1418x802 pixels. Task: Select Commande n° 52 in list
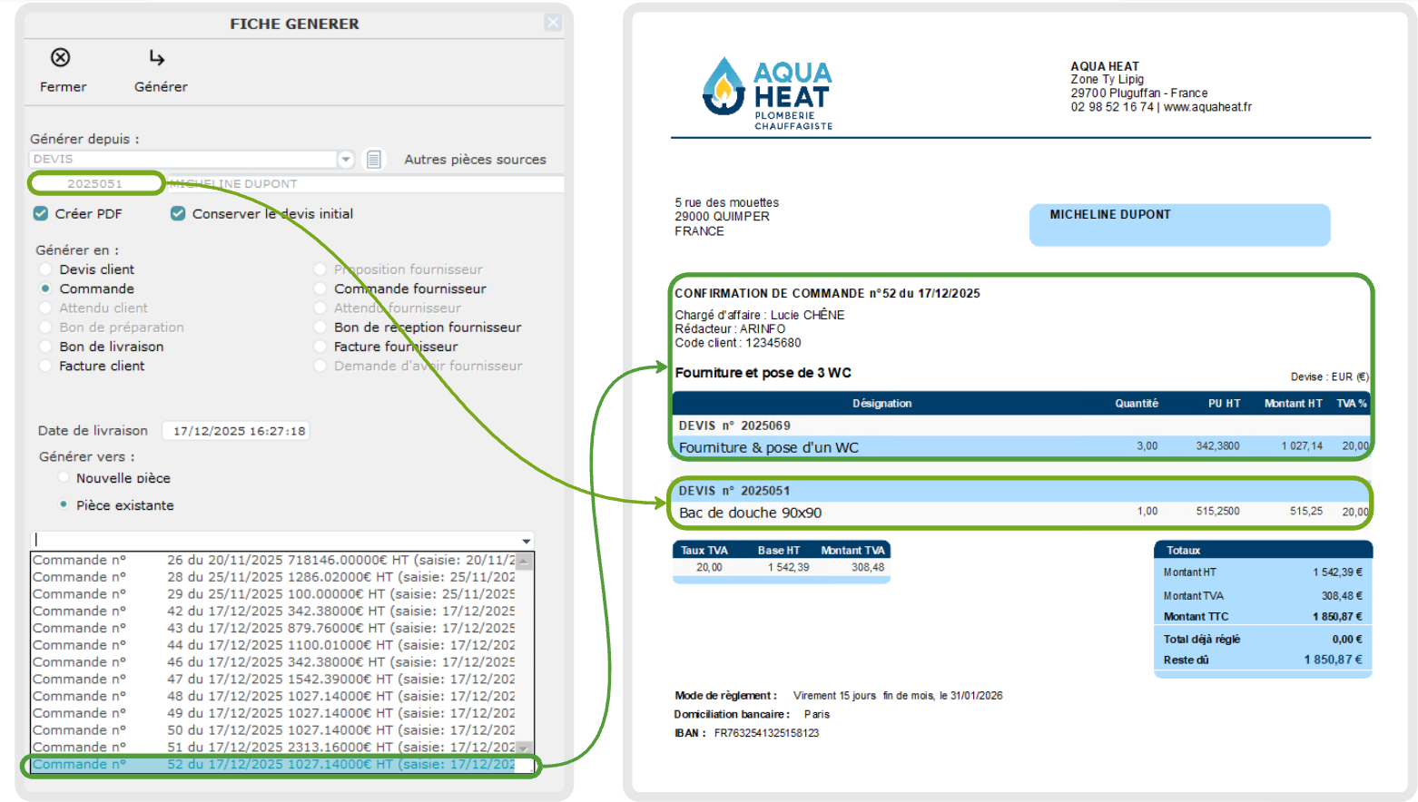[272, 765]
